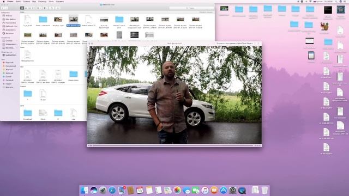Select the purple (Лиловый) tag in sidebar
Screen dimensions: 349x196
point(8,80)
